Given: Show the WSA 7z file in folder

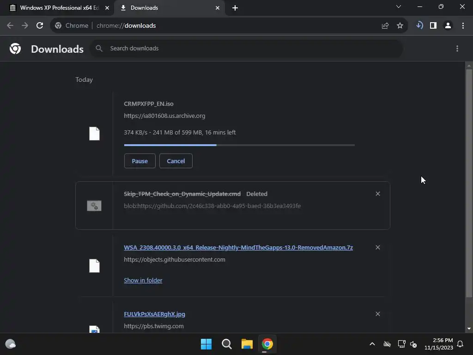Looking at the screenshot, I should [x=143, y=281].
